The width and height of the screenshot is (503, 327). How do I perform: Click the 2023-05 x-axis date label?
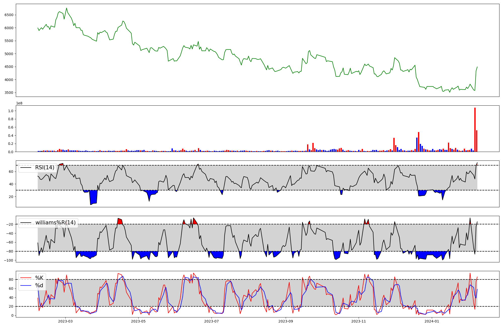coord(138,321)
